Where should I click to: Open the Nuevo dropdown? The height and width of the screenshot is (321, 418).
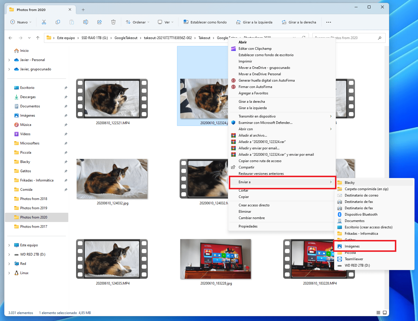pos(21,22)
